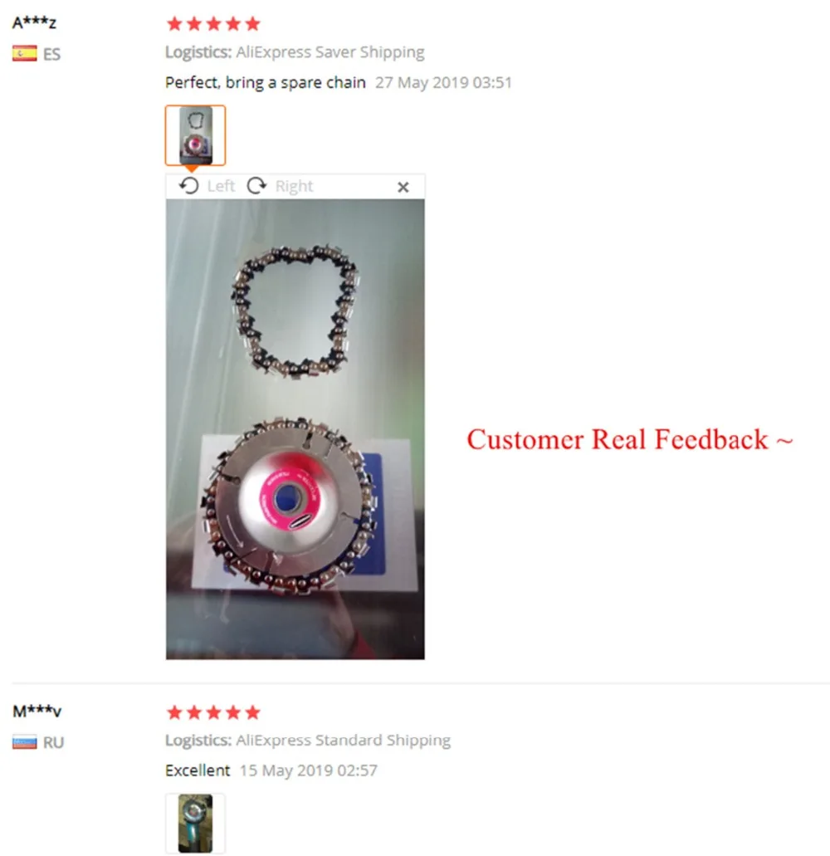Click the first star of M***v rating
The width and height of the screenshot is (830, 856).
point(174,712)
